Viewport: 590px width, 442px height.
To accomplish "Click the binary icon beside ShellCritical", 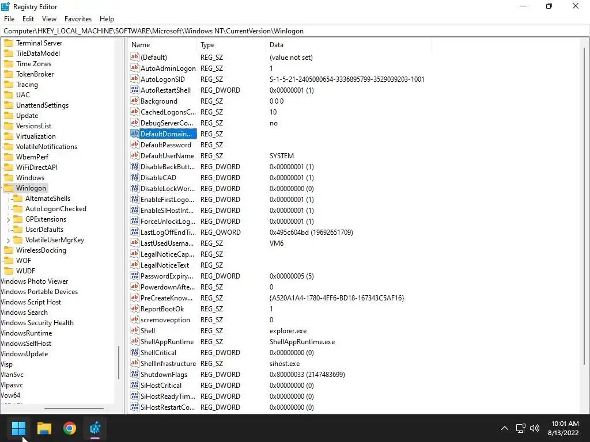I will tap(135, 353).
